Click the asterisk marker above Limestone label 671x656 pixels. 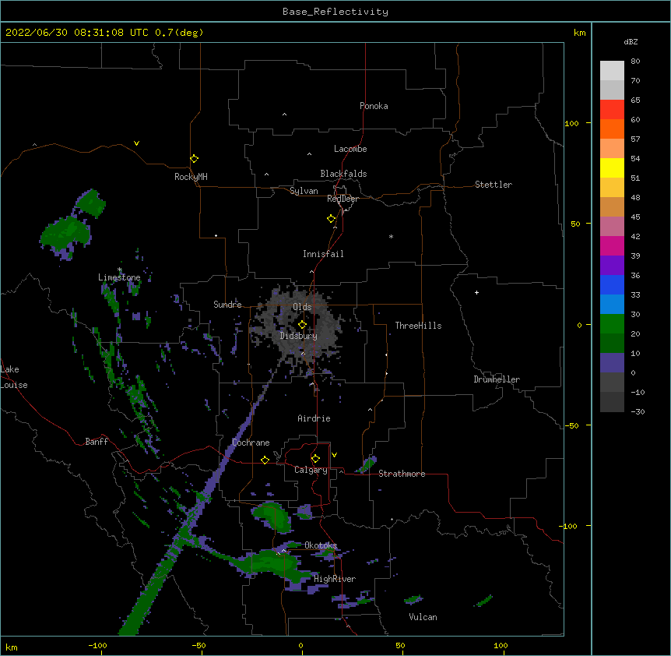(119, 270)
